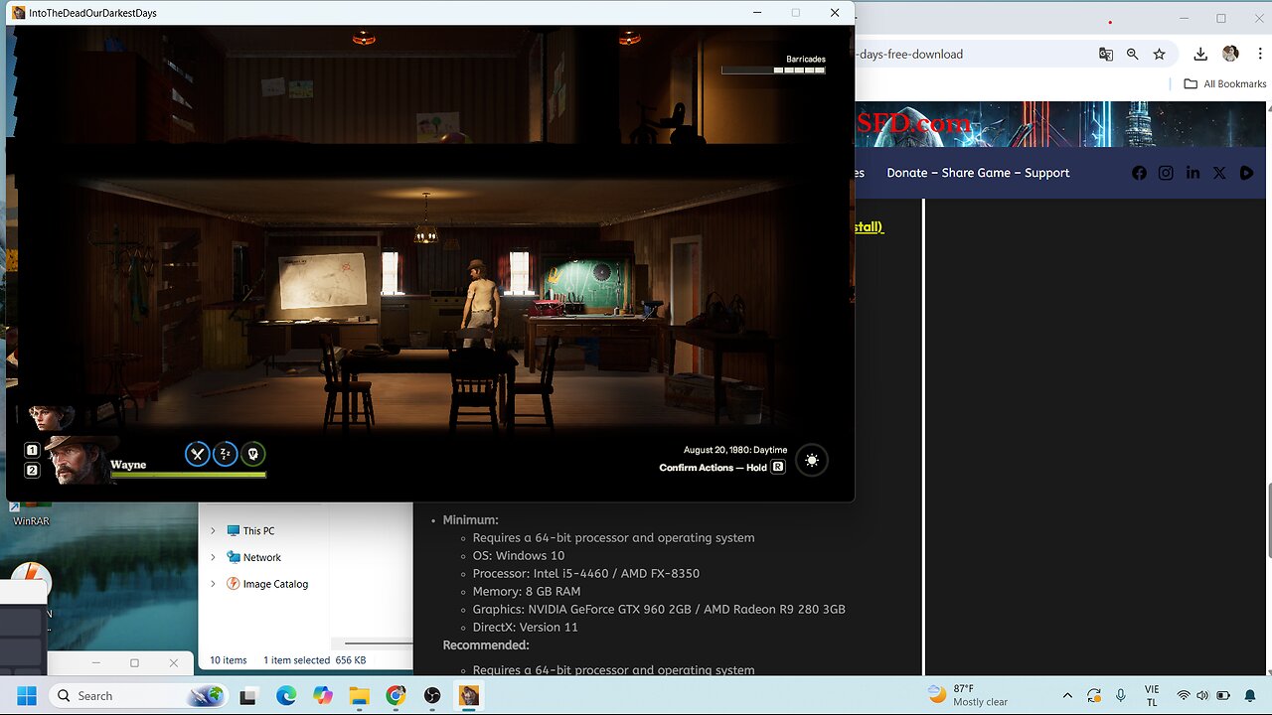The image size is (1272, 715).
Task: Click the zoom magnifier icon in Chrome address bar
Action: coord(1133,54)
